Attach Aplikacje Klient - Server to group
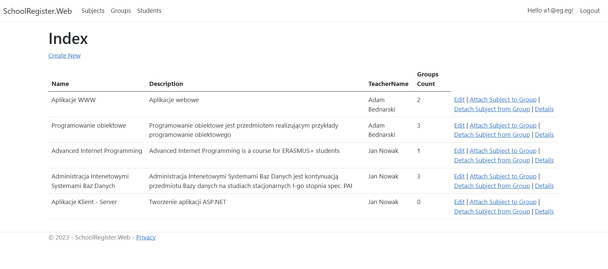Screen dimensions: 608x269 503,202
